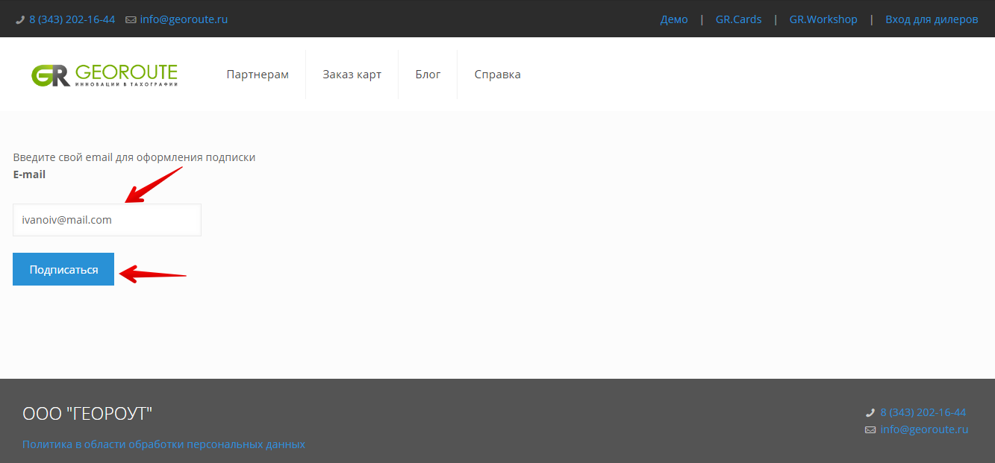The height and width of the screenshot is (463, 995).
Task: Select Заказ карт in the navigation
Action: [x=352, y=75]
